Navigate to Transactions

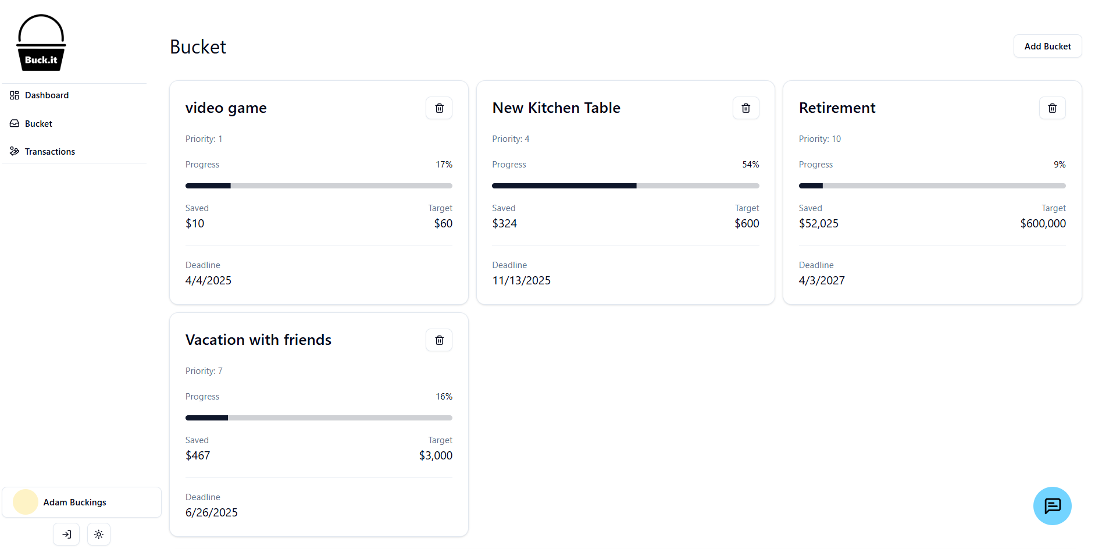coord(49,152)
